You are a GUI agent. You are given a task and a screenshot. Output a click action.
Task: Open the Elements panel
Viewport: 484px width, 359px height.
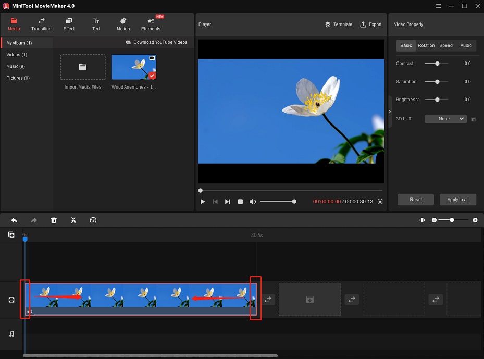tap(151, 24)
